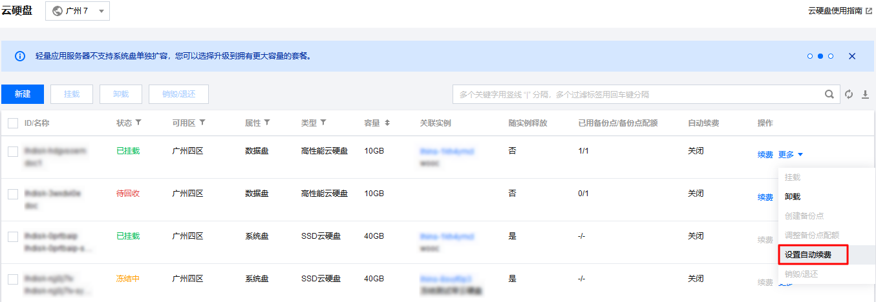Filter by 属性 column funnel icon
This screenshot has width=876, height=302.
(x=267, y=123)
